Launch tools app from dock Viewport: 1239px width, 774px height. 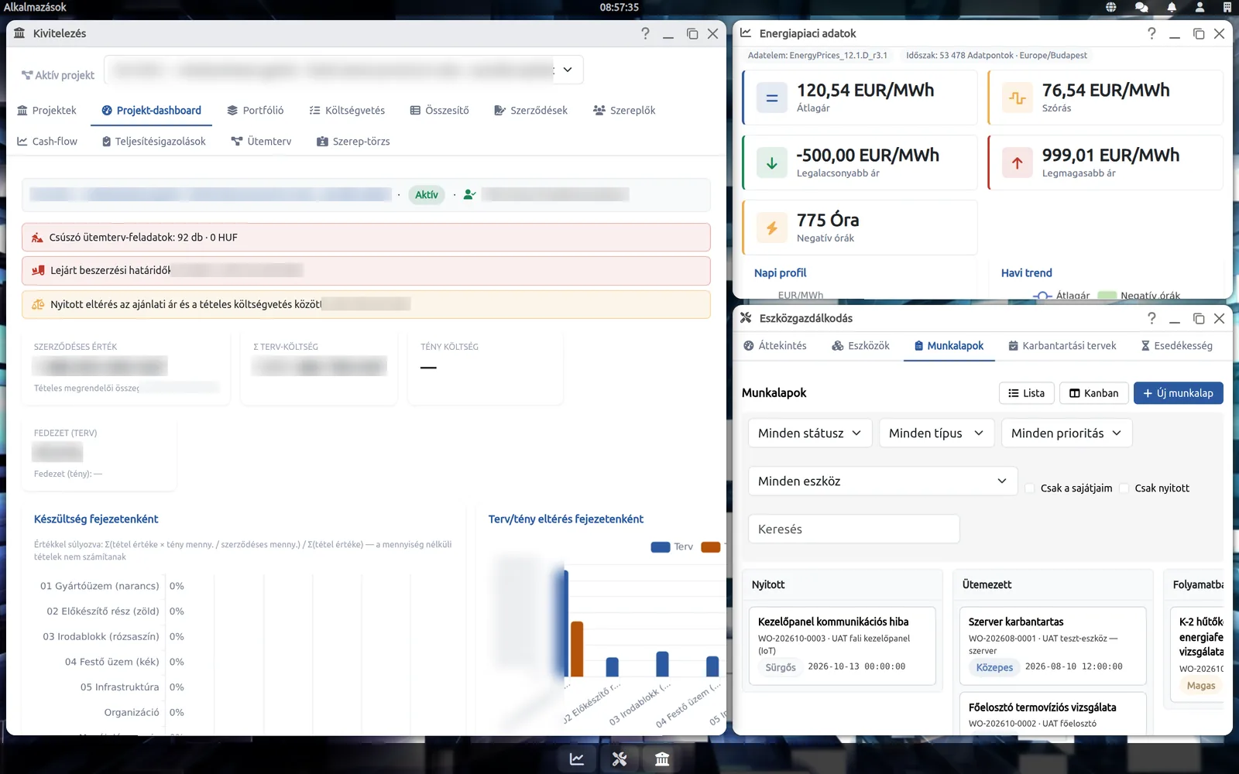pos(619,759)
